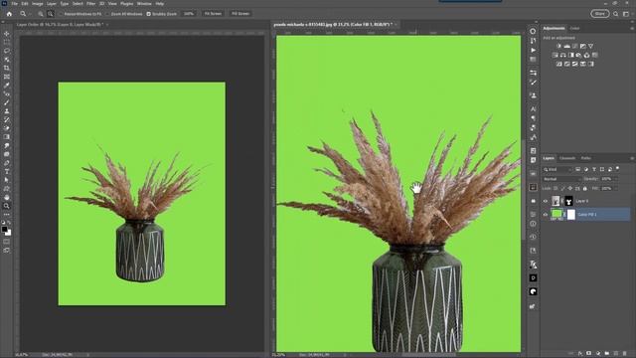Image resolution: width=636 pixels, height=358 pixels.
Task: Select the Move tool
Action: pos(7,33)
